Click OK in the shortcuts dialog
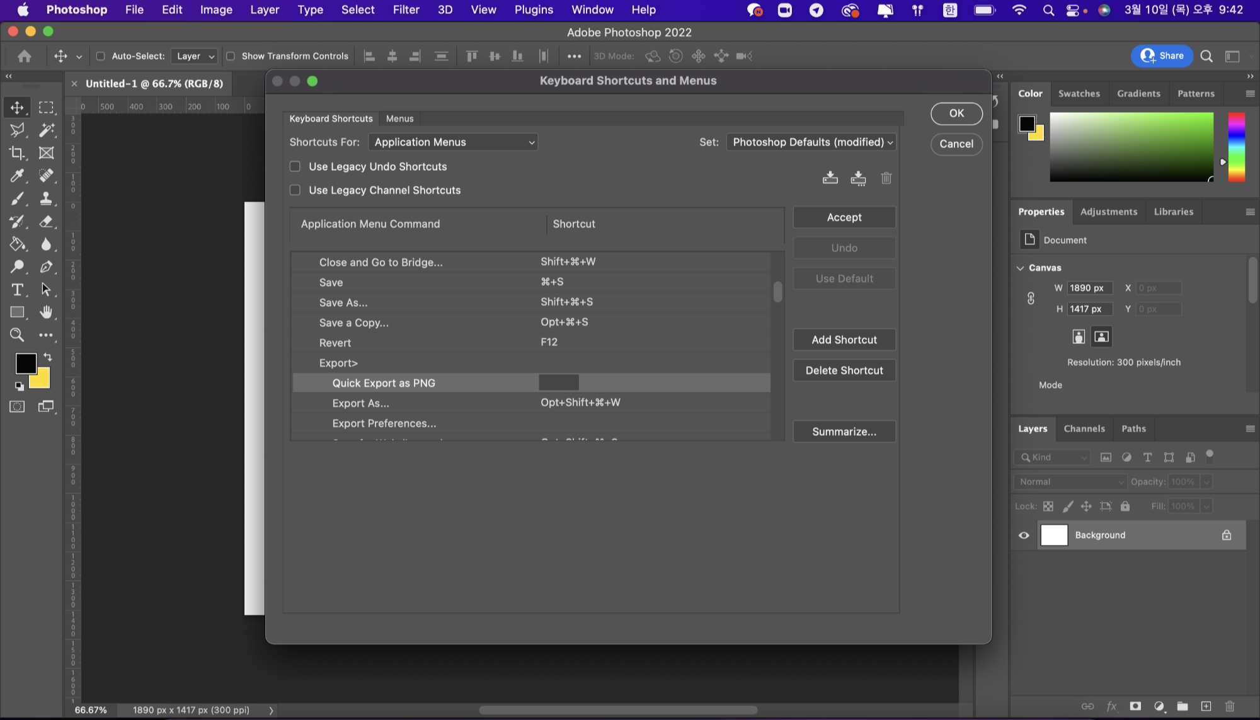1260x720 pixels. (x=956, y=113)
